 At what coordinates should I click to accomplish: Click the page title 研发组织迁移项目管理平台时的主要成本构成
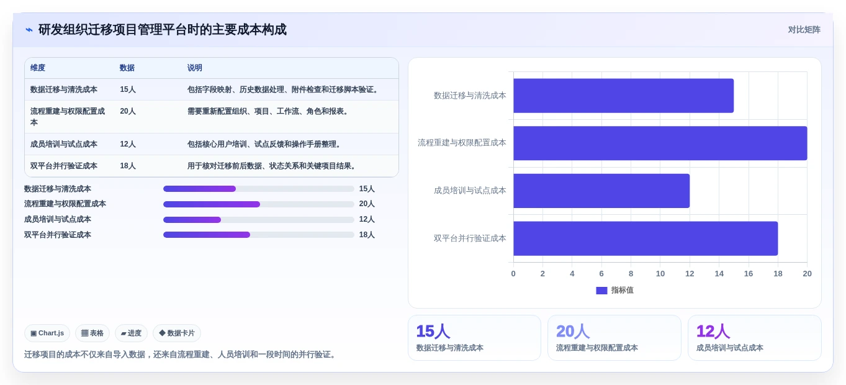163,30
